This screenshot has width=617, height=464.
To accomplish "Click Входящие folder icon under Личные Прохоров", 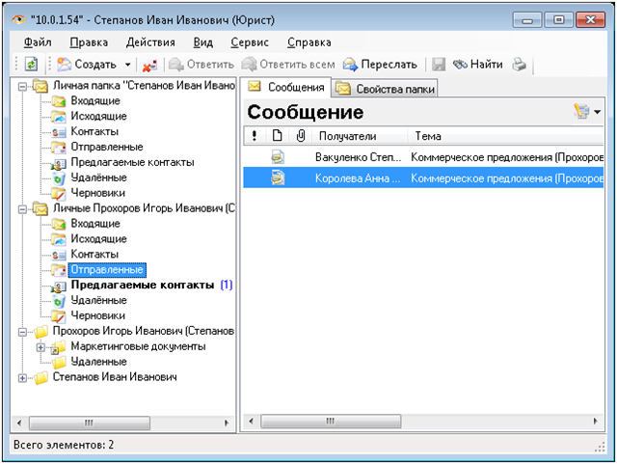I will click(x=59, y=224).
